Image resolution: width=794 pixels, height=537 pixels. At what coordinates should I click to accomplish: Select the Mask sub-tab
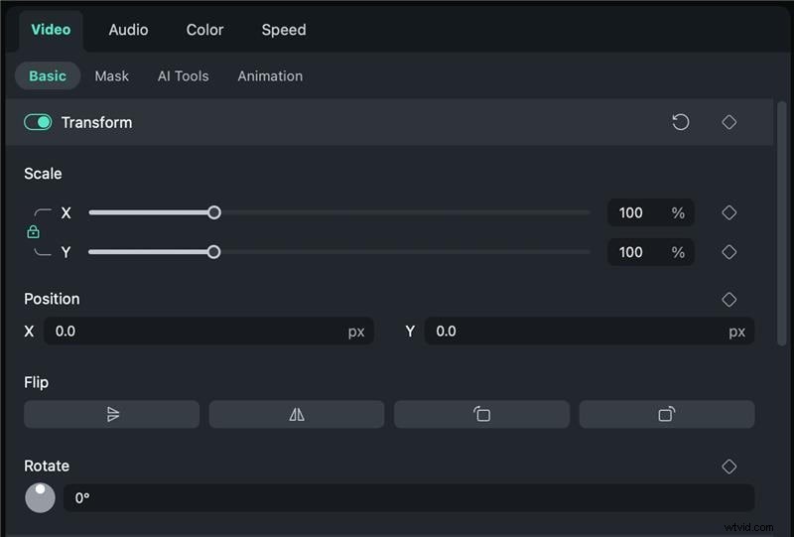[x=111, y=75]
